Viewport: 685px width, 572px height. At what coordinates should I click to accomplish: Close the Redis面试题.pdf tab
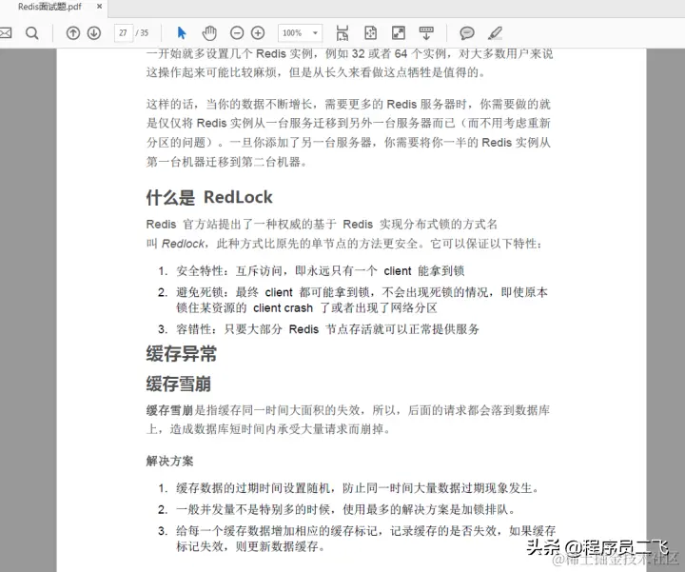click(x=100, y=7)
